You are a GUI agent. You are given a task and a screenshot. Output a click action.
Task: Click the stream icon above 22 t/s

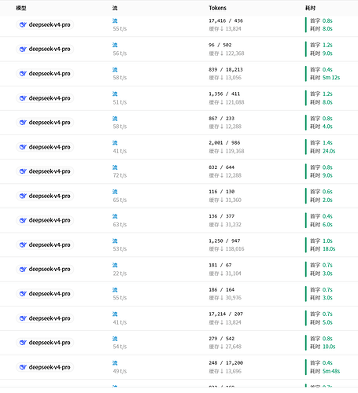[115, 265]
